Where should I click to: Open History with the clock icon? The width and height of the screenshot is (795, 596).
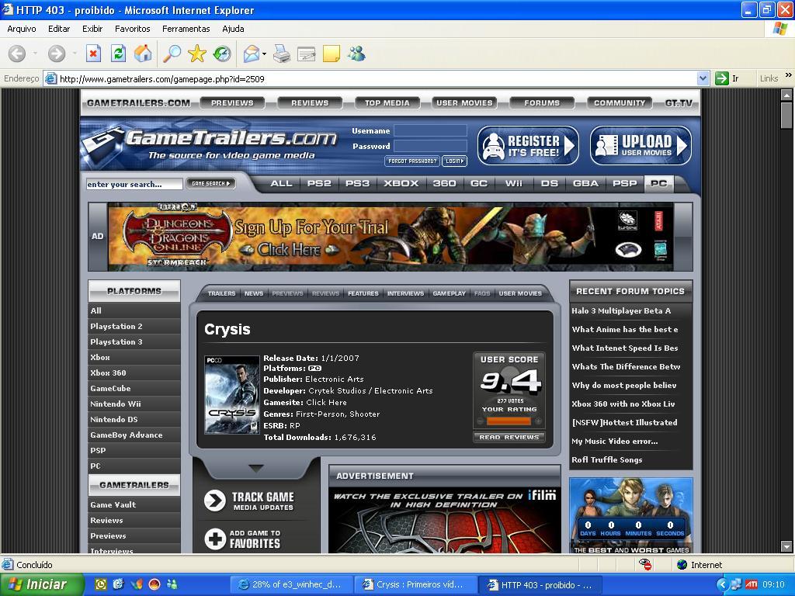click(x=222, y=54)
